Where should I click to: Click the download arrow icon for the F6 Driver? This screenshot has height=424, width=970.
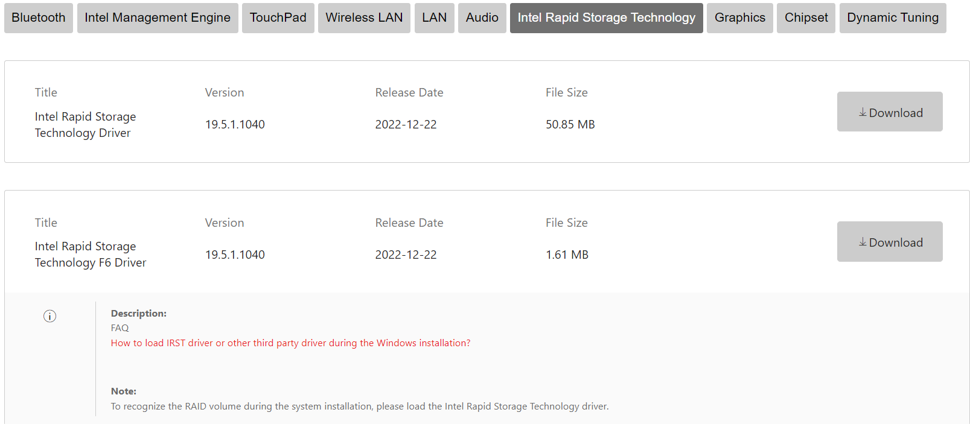863,242
